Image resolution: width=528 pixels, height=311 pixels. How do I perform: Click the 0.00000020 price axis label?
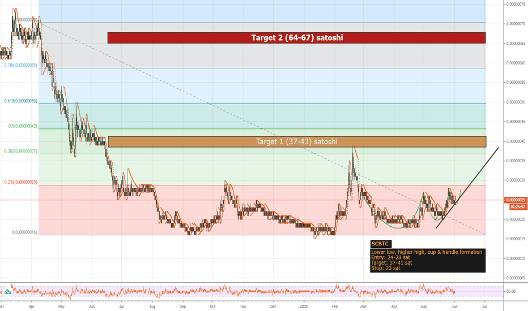(x=516, y=219)
